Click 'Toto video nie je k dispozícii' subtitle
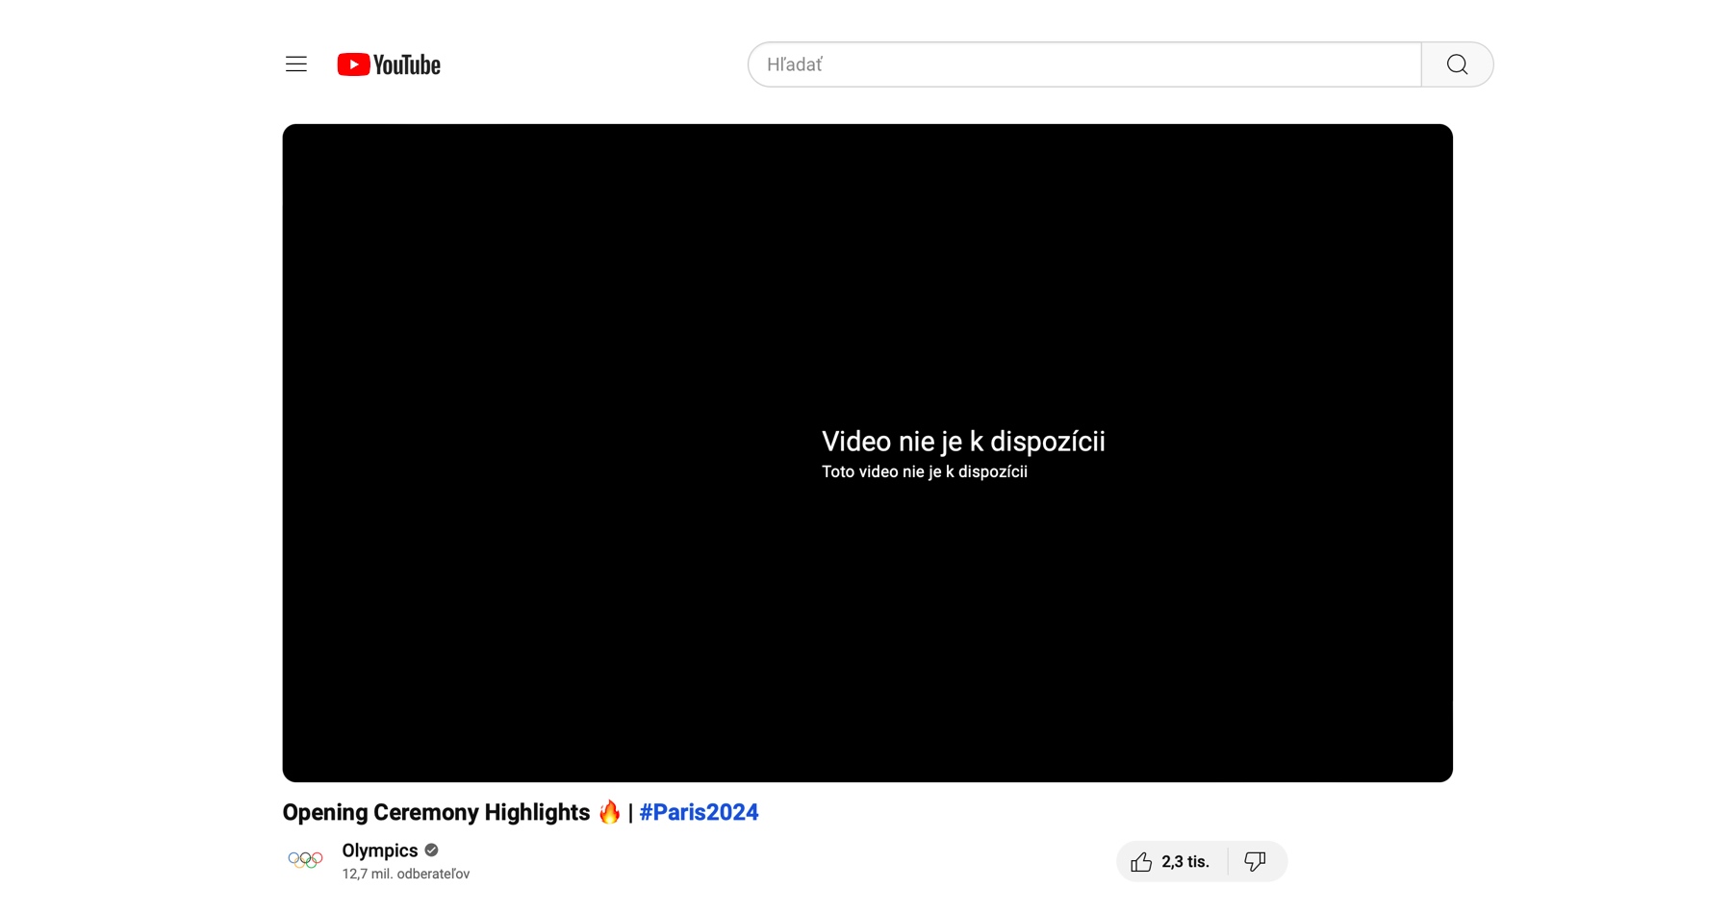Viewport: 1732px width, 914px height. click(924, 472)
